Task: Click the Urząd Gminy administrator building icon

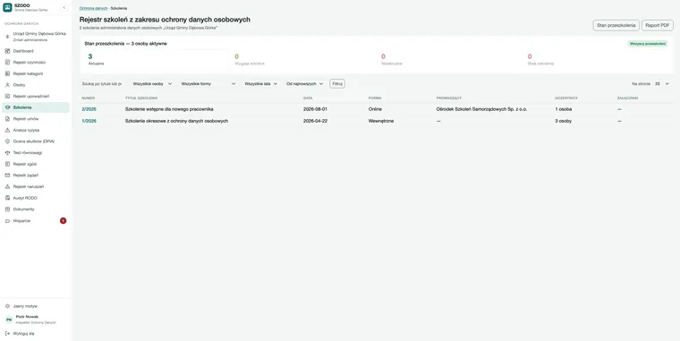Action: (x=7, y=37)
